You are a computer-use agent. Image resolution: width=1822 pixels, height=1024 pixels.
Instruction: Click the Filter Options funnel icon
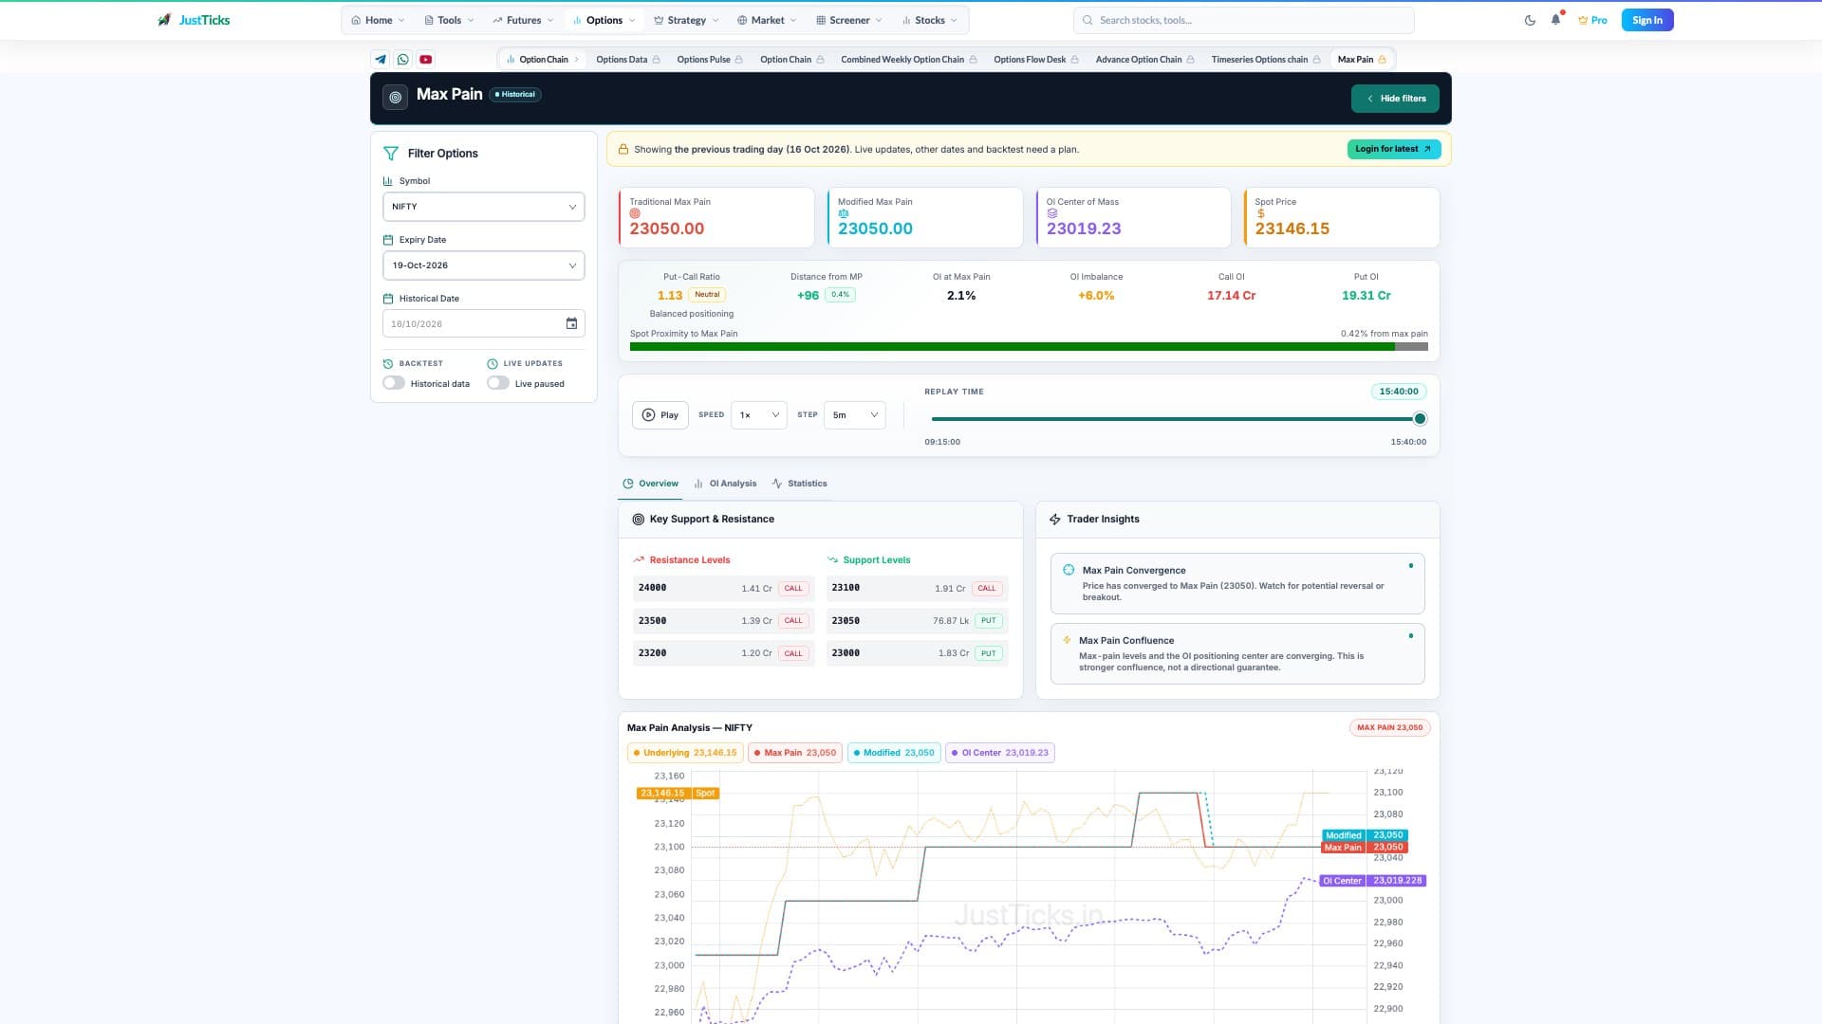[x=390, y=153]
